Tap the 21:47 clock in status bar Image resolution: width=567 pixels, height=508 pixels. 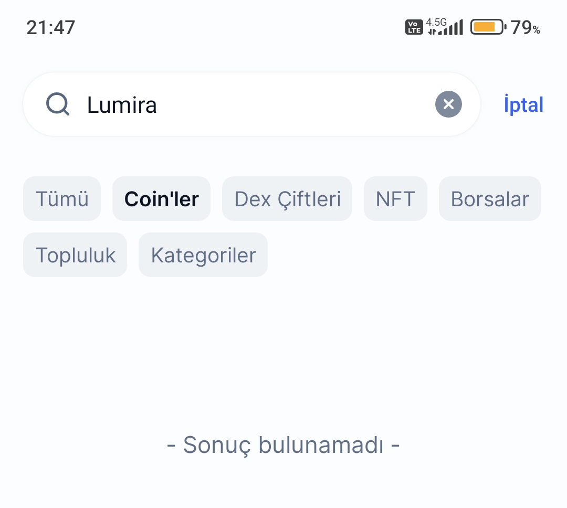pyautogui.click(x=50, y=27)
